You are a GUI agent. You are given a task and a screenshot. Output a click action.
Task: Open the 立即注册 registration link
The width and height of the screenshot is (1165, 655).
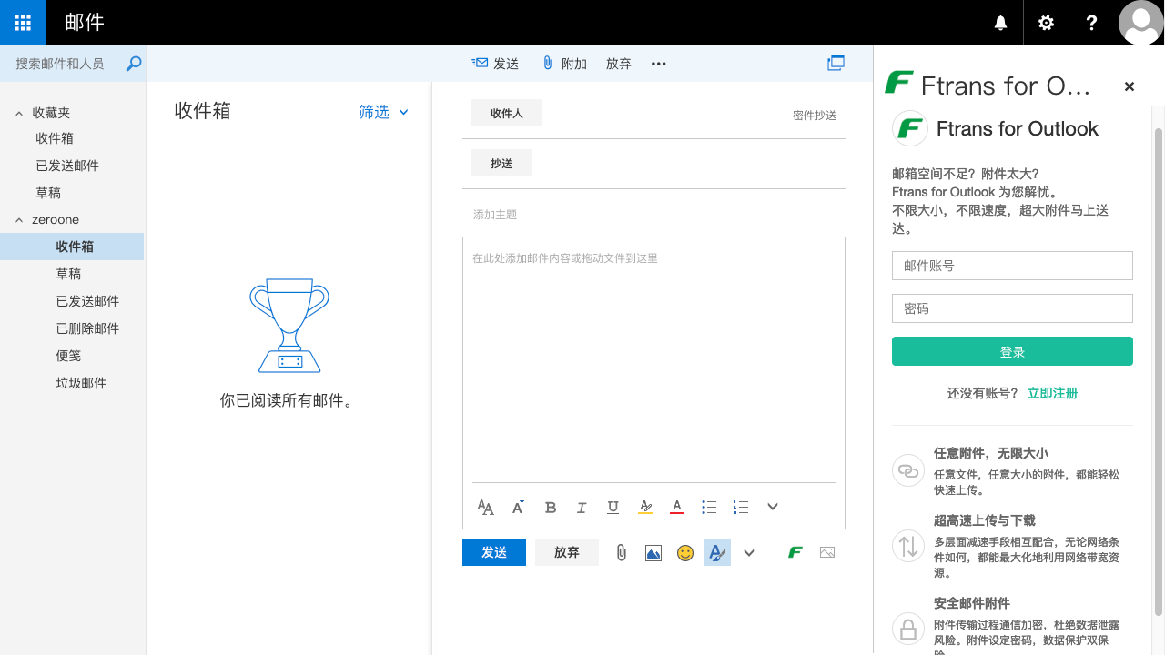(x=1052, y=393)
